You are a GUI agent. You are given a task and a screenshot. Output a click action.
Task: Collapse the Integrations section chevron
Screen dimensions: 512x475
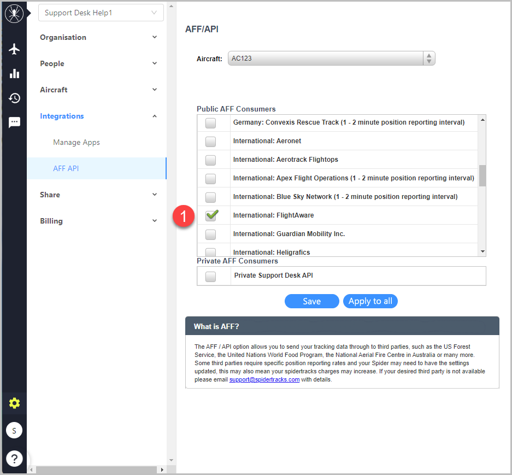[155, 116]
